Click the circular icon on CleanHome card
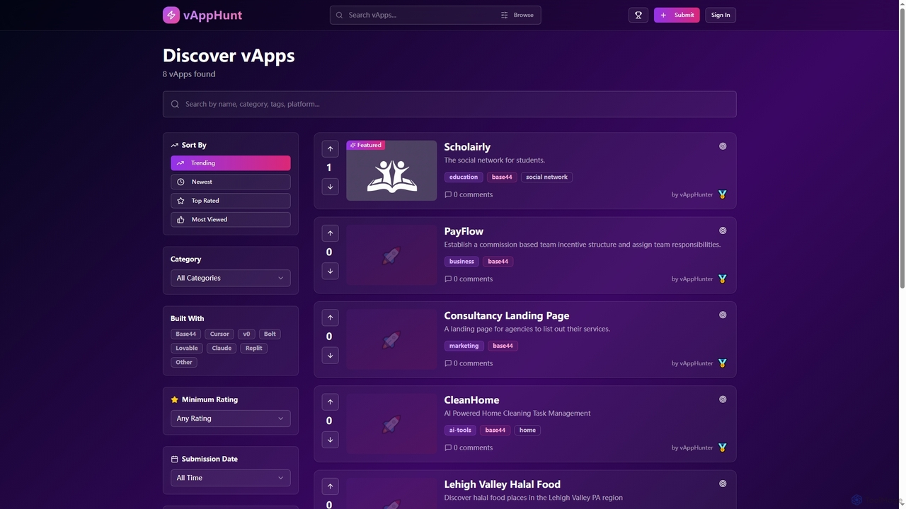 (723, 399)
